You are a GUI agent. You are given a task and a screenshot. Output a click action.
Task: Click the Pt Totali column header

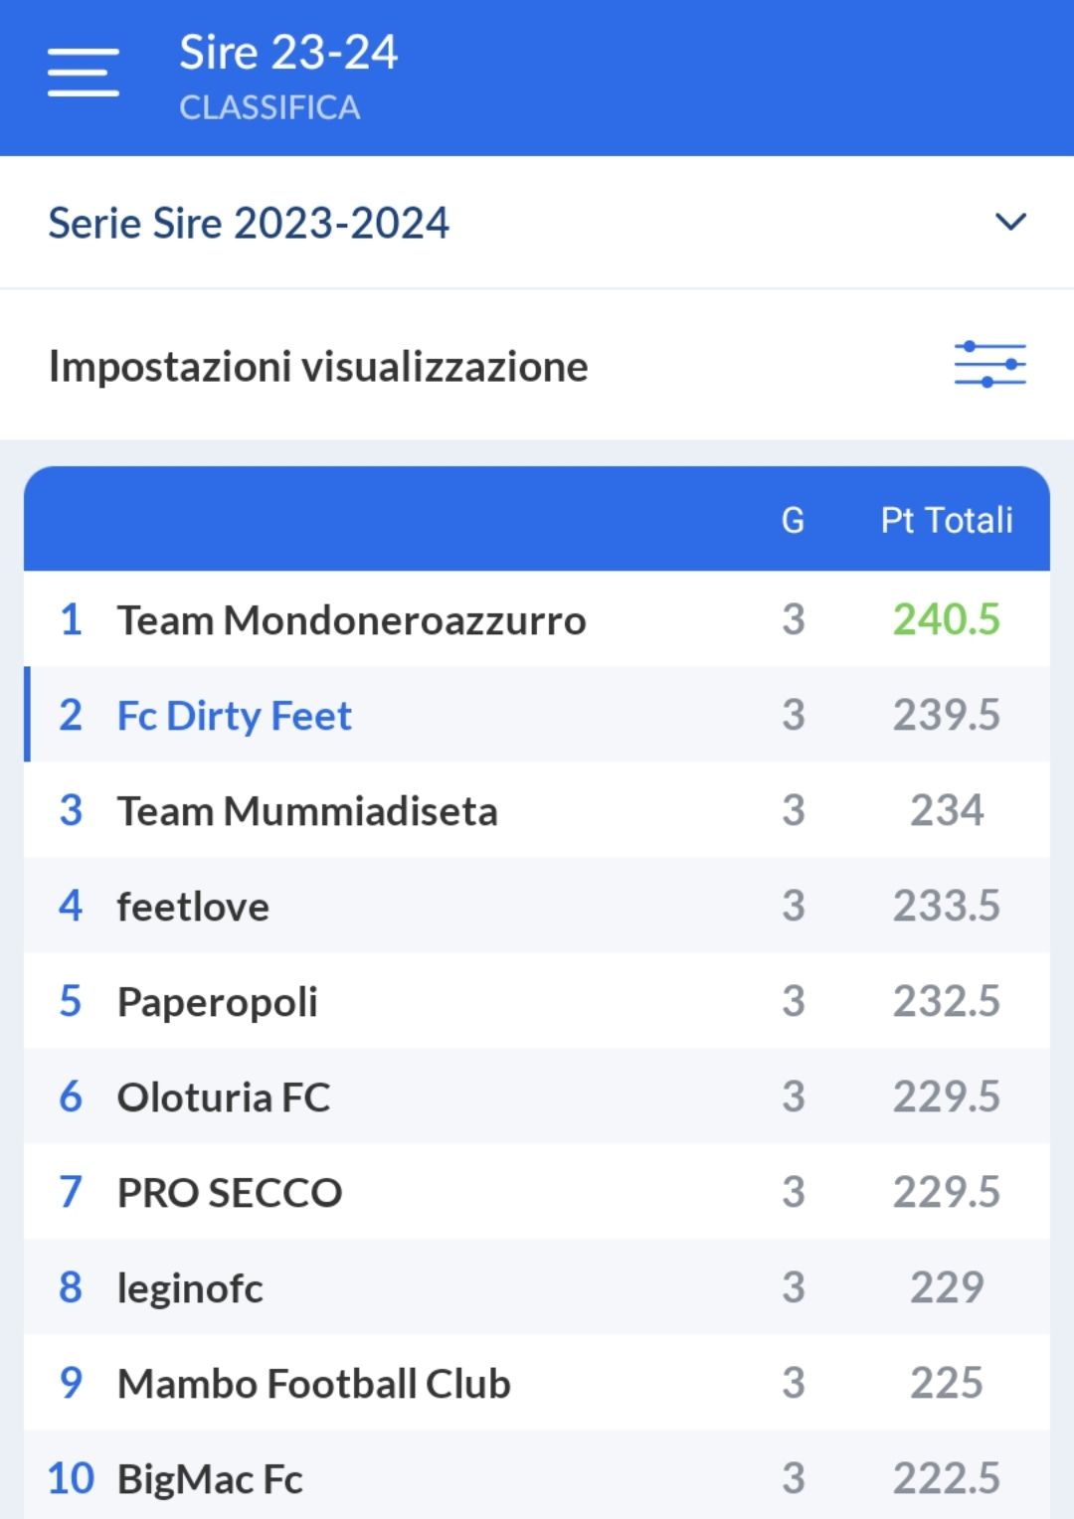click(946, 520)
